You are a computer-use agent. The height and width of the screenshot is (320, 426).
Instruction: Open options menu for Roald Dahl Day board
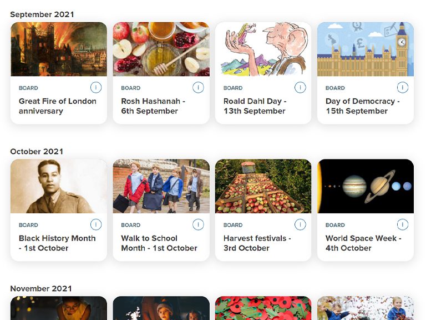coord(300,88)
